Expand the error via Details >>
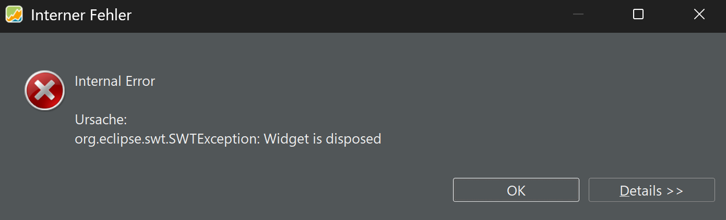The image size is (726, 220). [651, 190]
